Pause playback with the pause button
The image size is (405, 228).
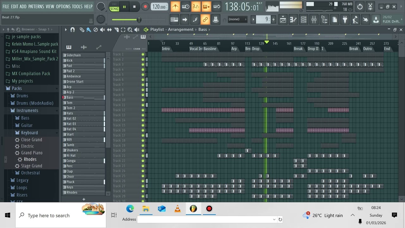click(x=124, y=7)
